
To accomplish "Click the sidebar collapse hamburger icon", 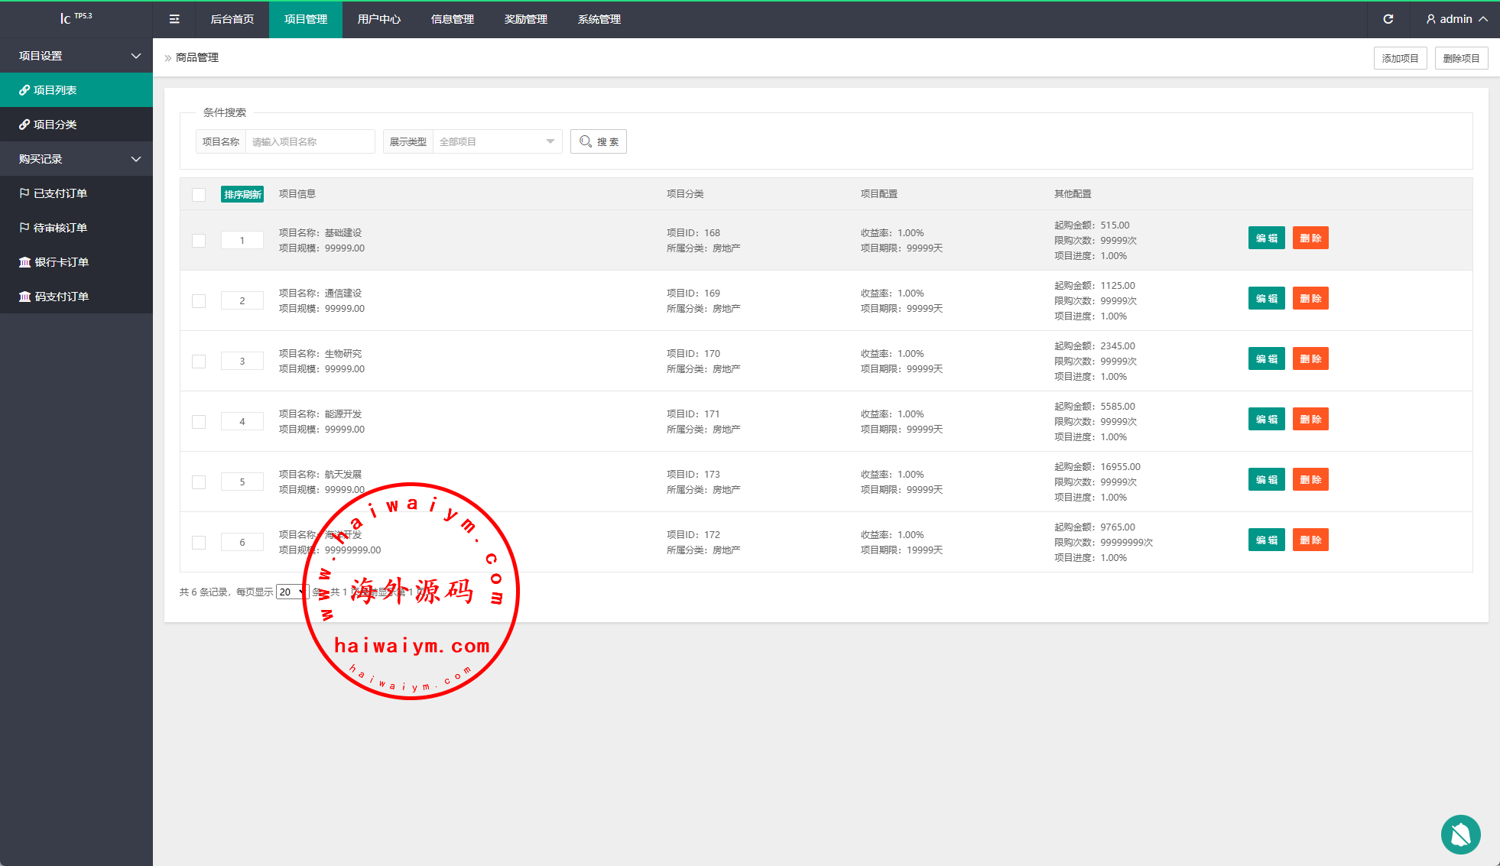I will point(174,19).
